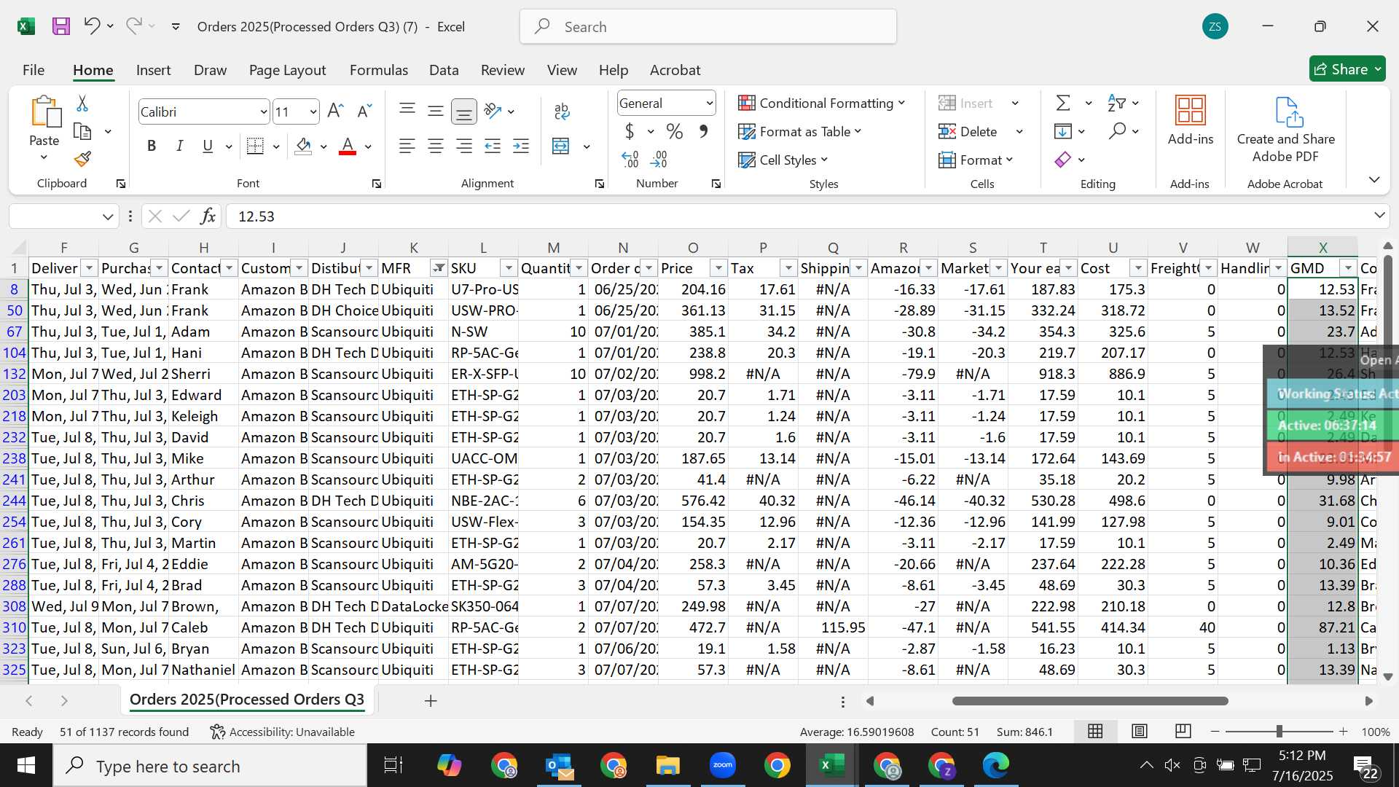The image size is (1399, 787).
Task: Open the font size dropdown
Action: [x=313, y=111]
